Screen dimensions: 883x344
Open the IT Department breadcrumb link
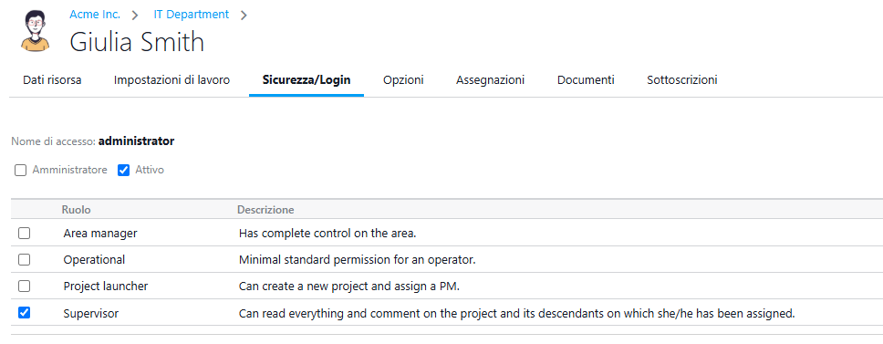(192, 15)
